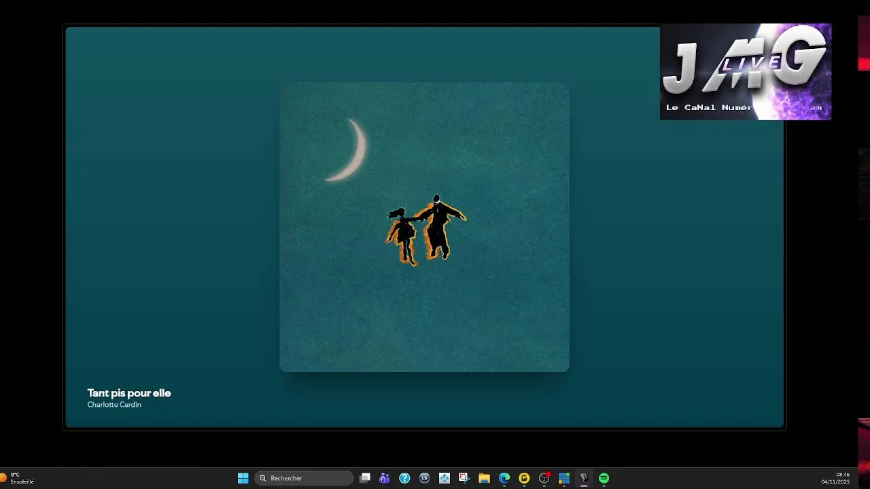Launch Kodi from the taskbar
The image size is (870, 489).
coord(445,478)
